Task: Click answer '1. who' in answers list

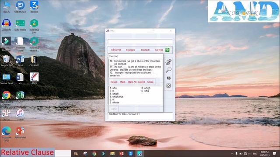Action: [113, 88]
